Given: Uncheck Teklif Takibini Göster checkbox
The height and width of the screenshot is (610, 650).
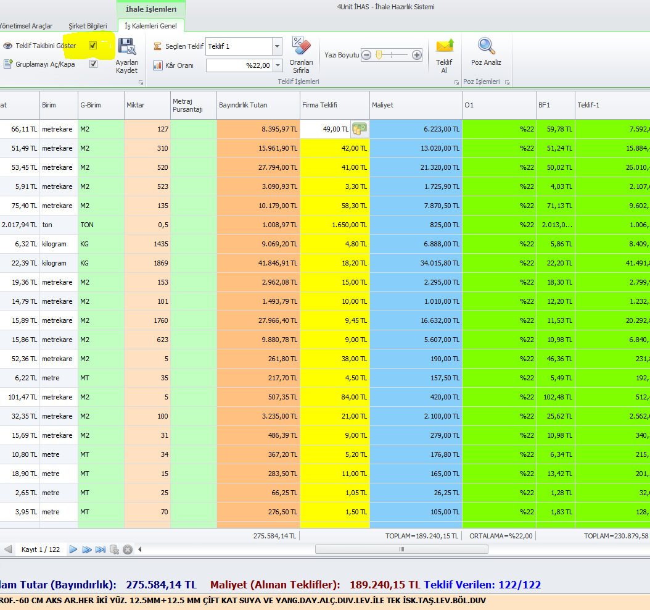Looking at the screenshot, I should [x=93, y=46].
